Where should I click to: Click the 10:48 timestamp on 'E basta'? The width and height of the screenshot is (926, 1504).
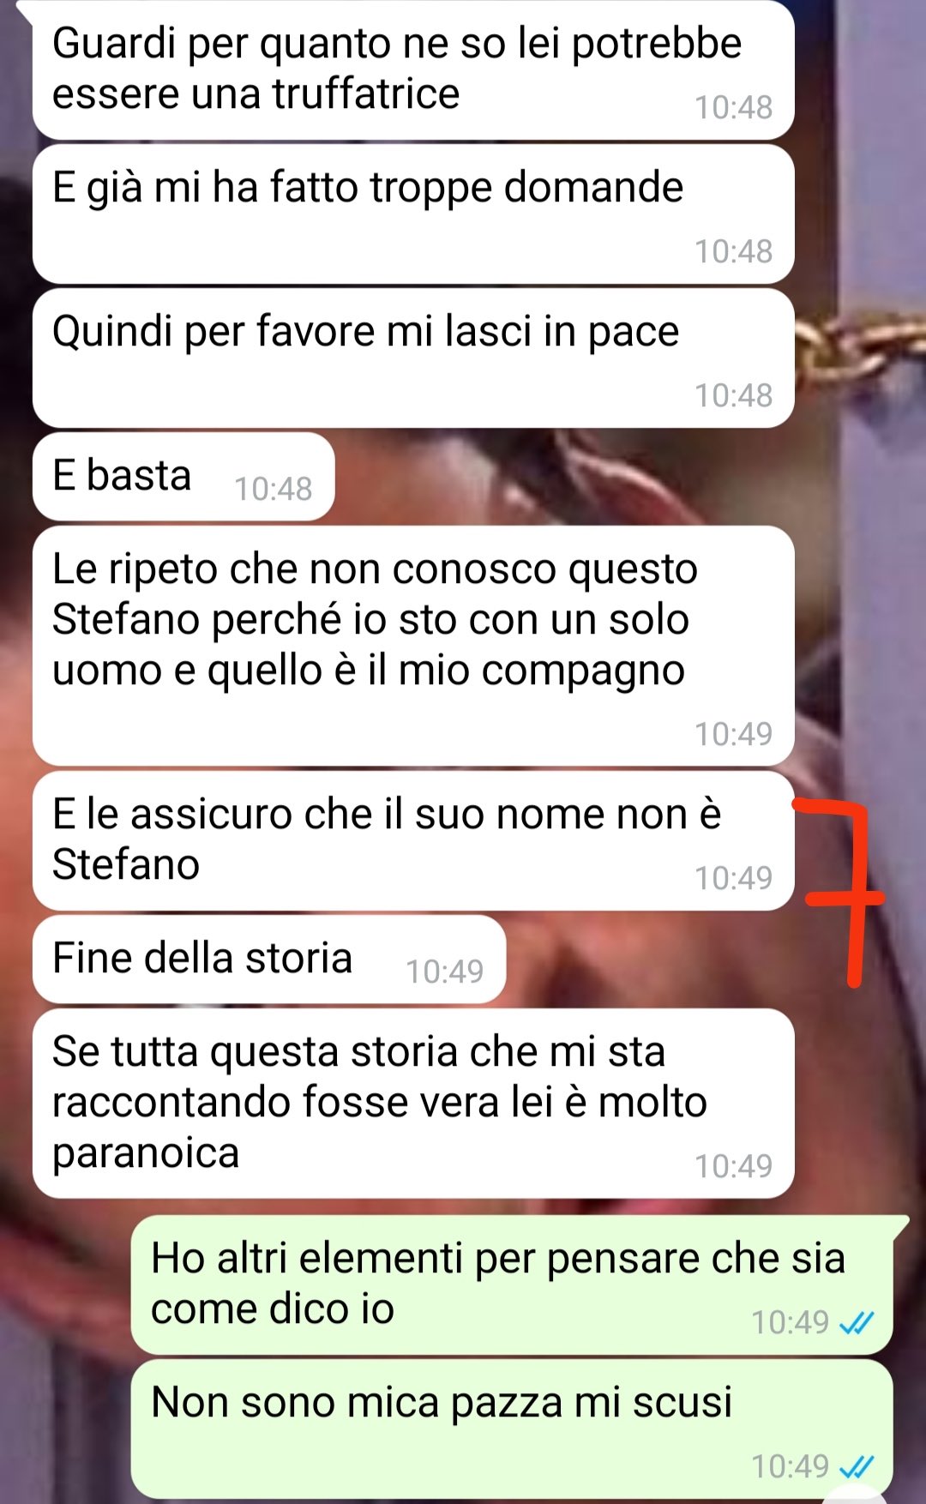(274, 489)
